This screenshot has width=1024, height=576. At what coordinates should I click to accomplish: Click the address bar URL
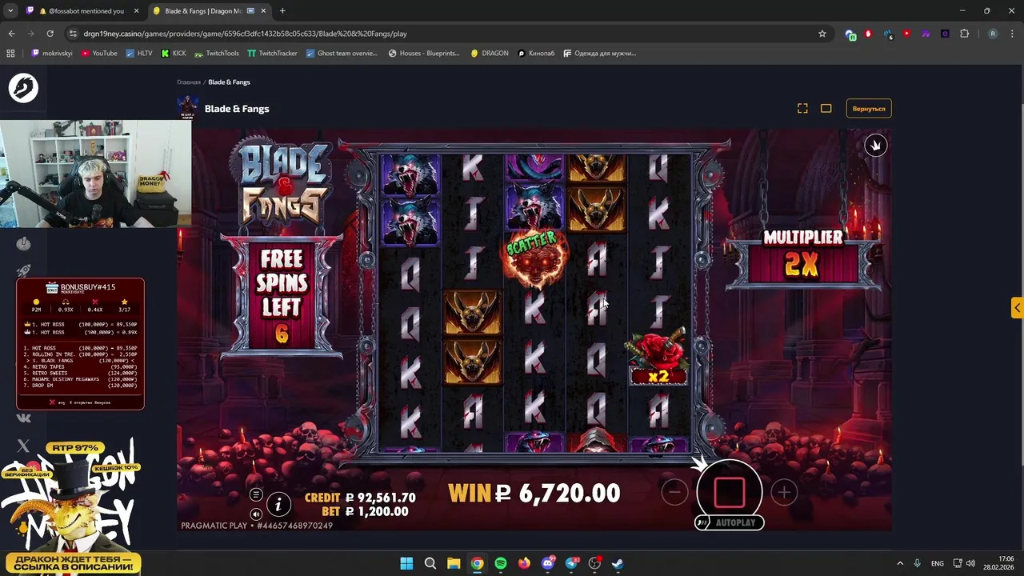pyautogui.click(x=245, y=34)
